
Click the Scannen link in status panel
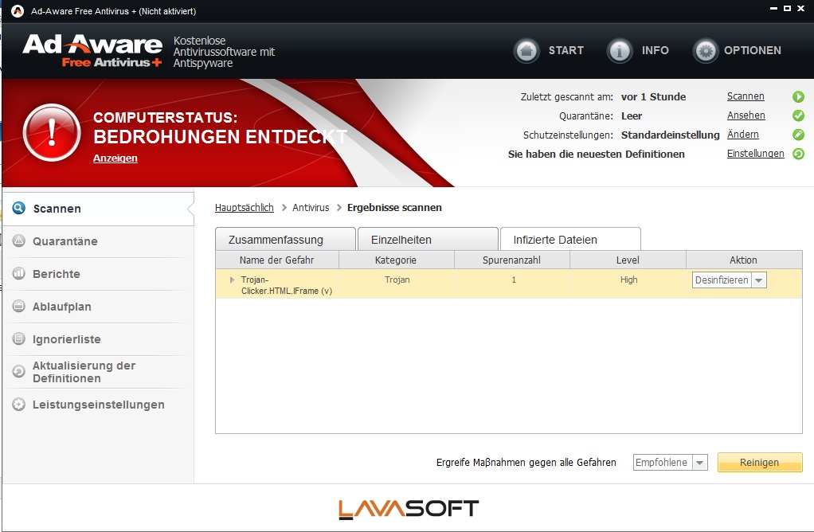(746, 96)
